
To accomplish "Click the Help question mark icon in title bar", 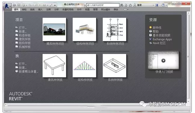I will tap(163, 5).
